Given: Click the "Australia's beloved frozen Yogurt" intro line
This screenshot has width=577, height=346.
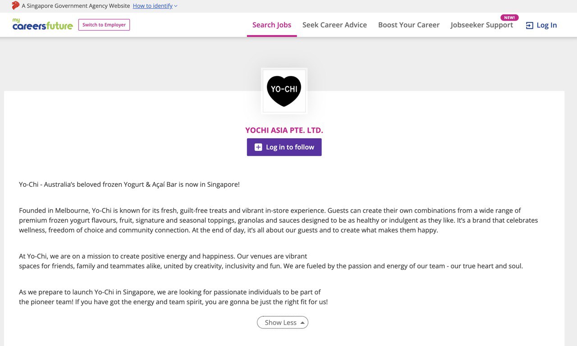Looking at the screenshot, I should (129, 184).
